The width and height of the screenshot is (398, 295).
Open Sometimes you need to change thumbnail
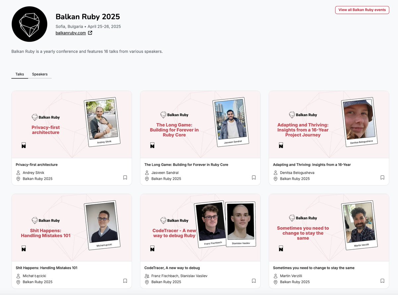(329, 228)
